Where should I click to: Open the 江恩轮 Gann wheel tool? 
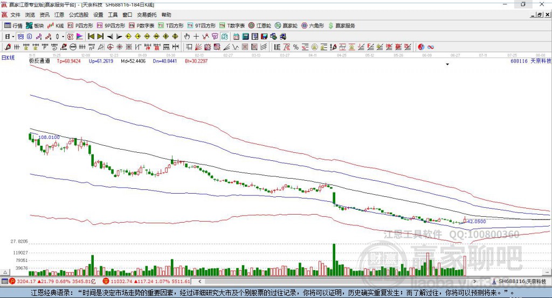click(x=259, y=26)
